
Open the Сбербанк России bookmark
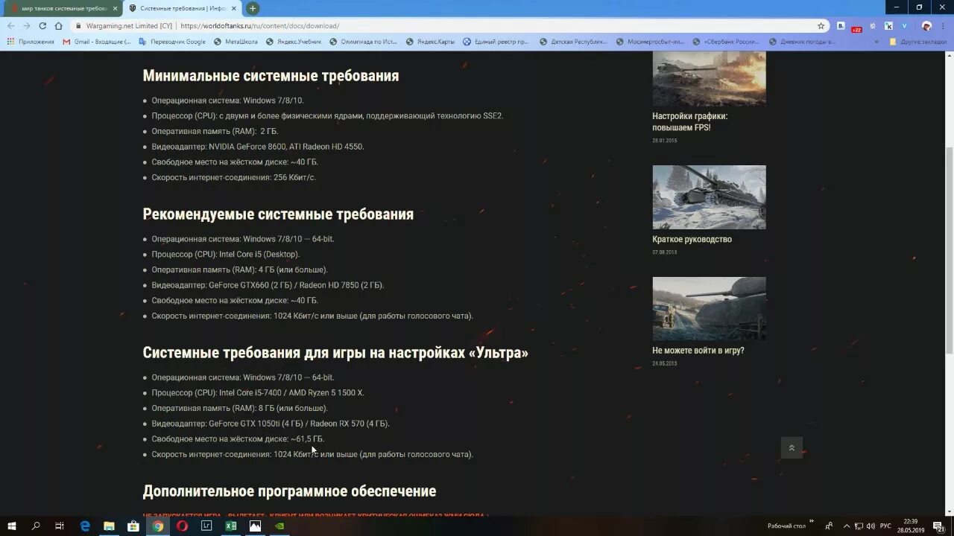coord(726,42)
